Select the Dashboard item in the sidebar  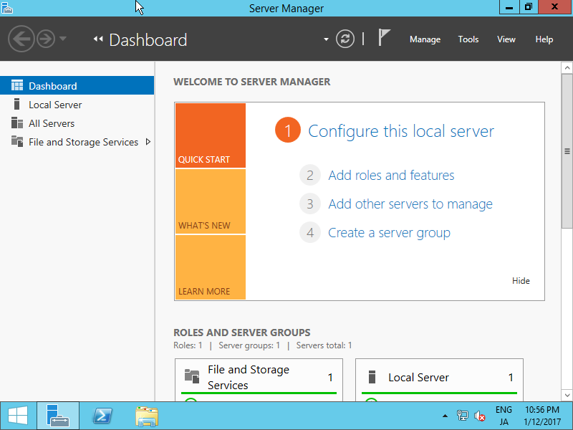(x=52, y=85)
